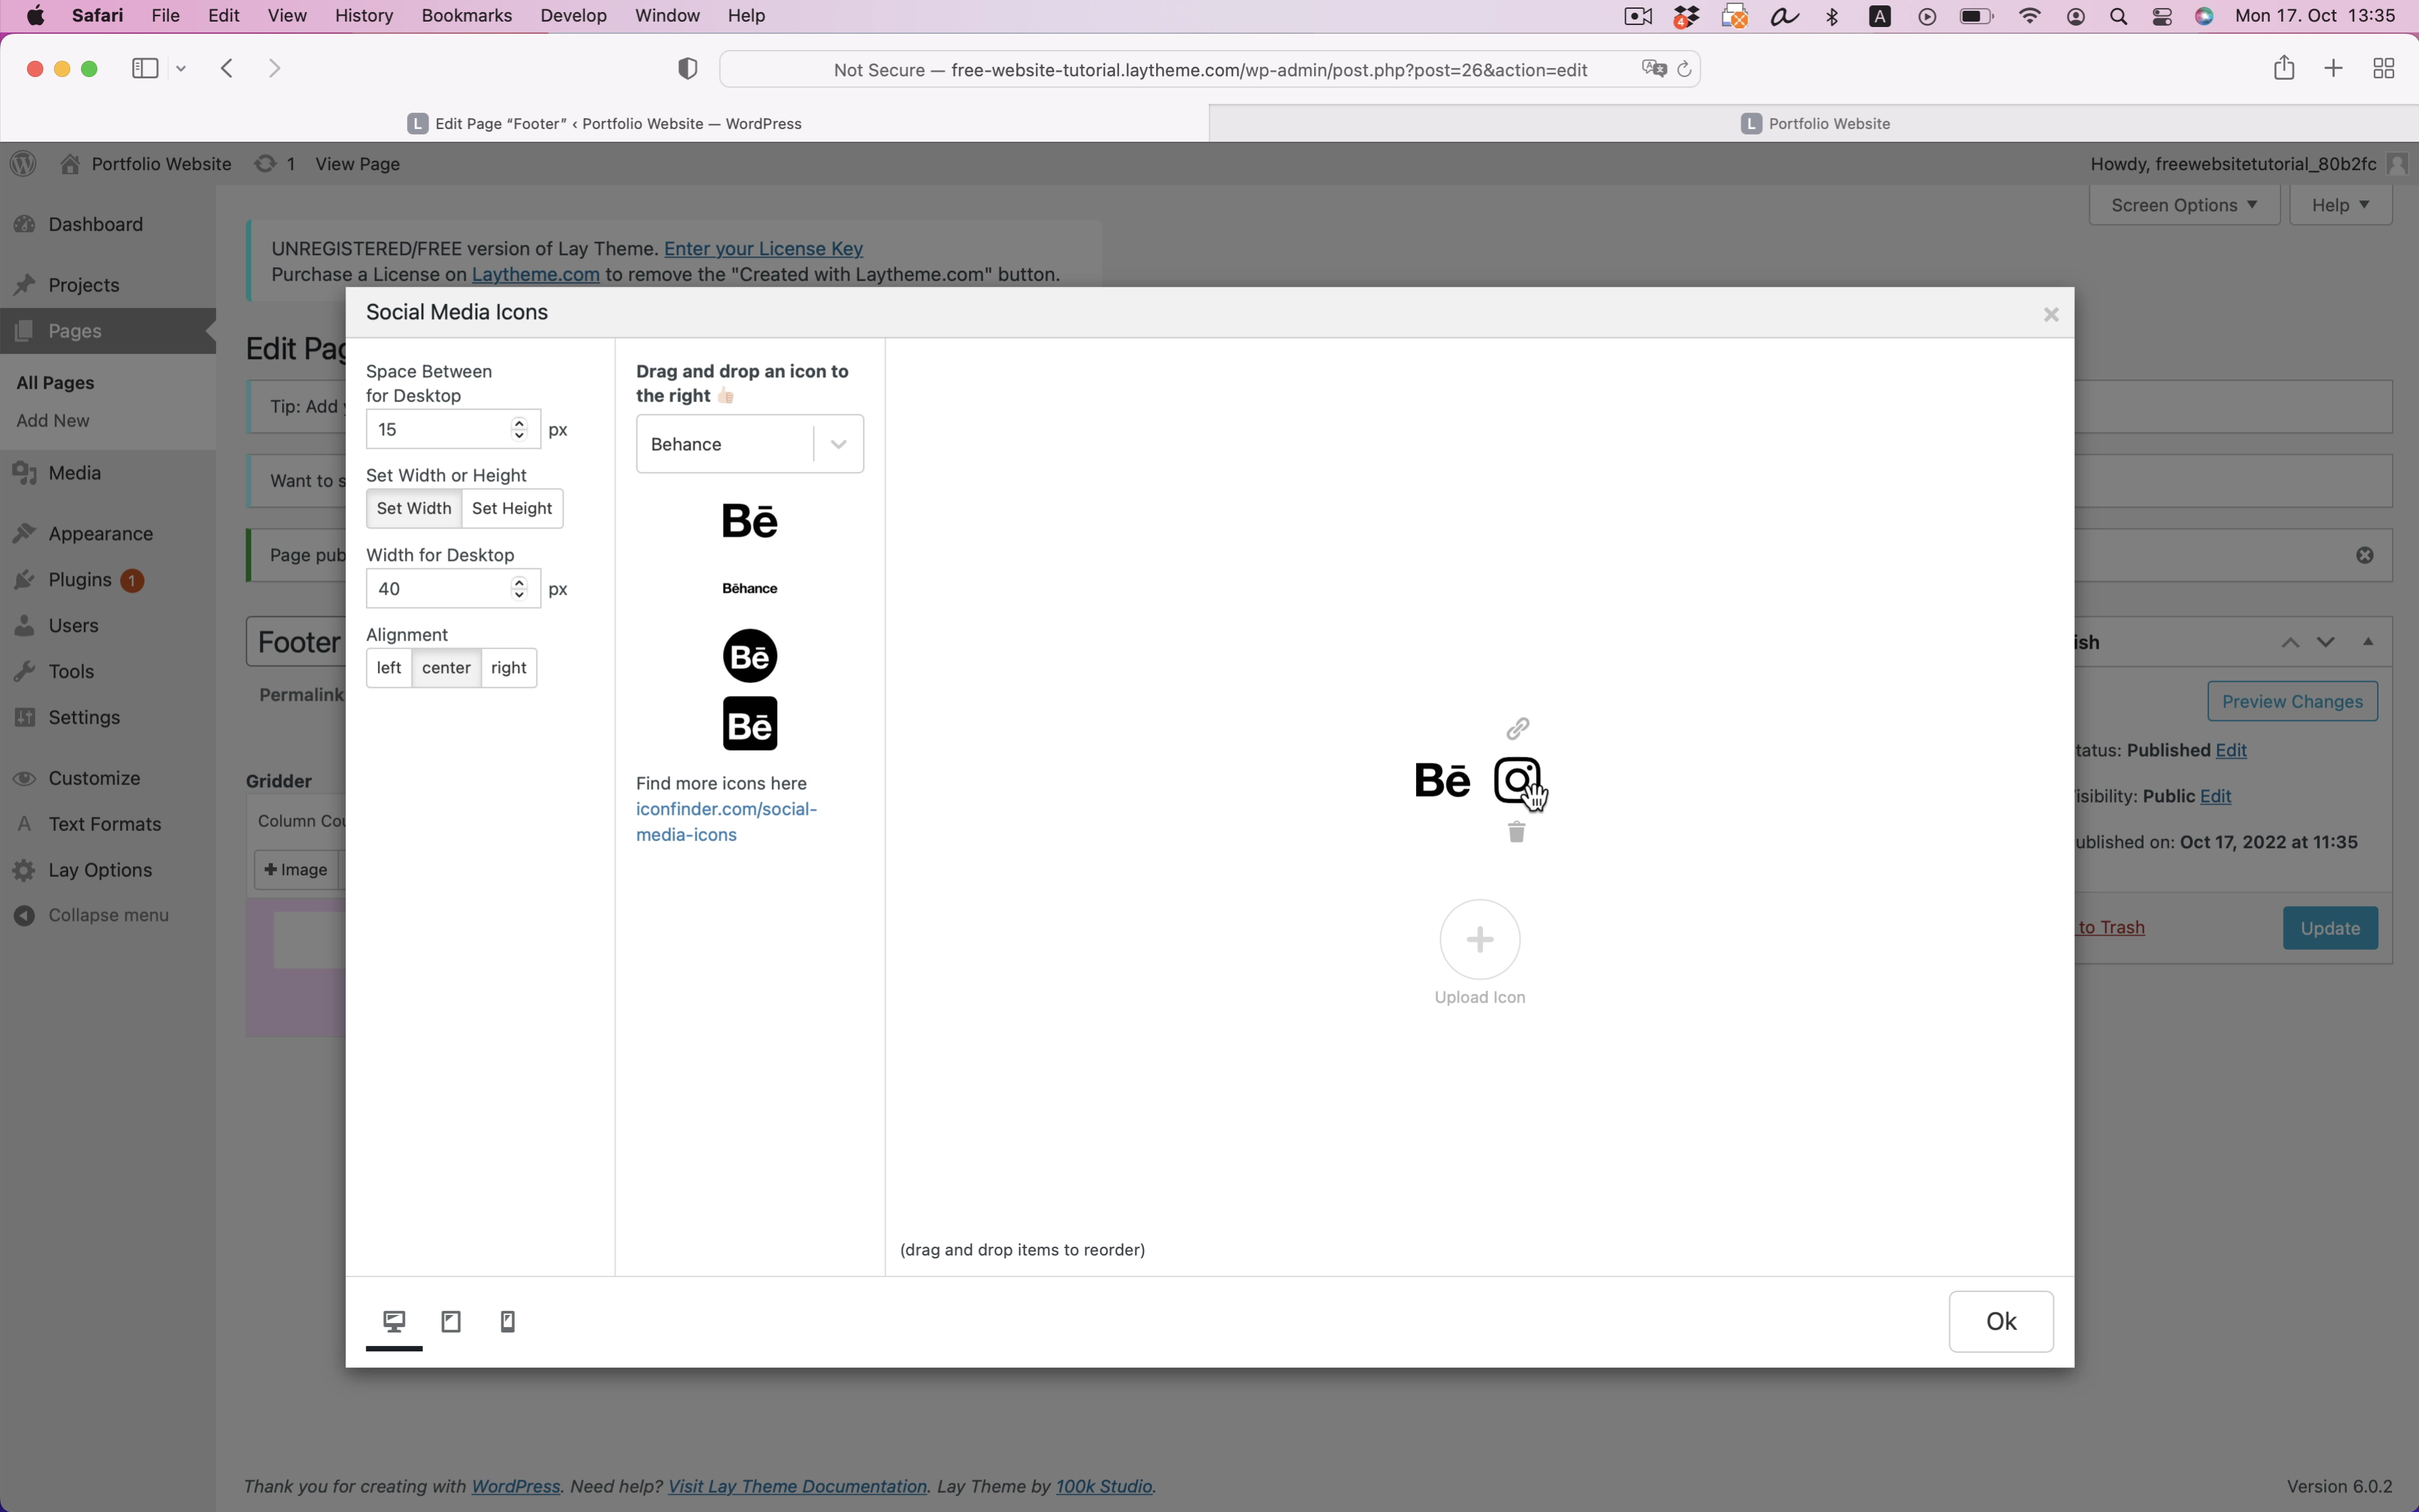
Task: Show Safari tab overview grid
Action: (2384, 68)
